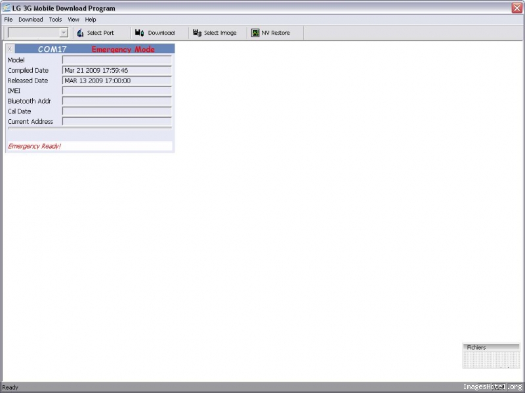Viewport: 525px width, 393px height.
Task: Click the Select Image toolbar label
Action: pyautogui.click(x=220, y=33)
